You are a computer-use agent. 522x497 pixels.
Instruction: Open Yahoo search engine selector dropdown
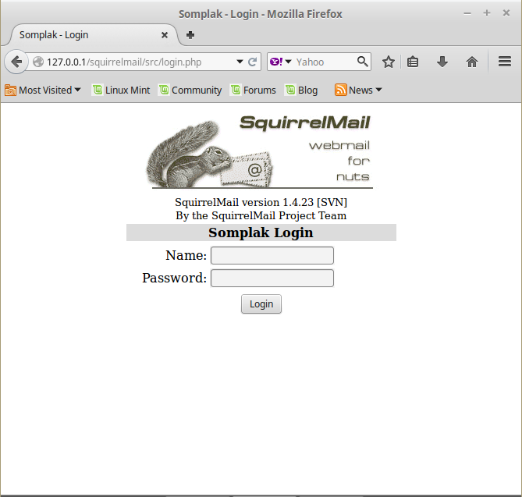click(x=281, y=62)
